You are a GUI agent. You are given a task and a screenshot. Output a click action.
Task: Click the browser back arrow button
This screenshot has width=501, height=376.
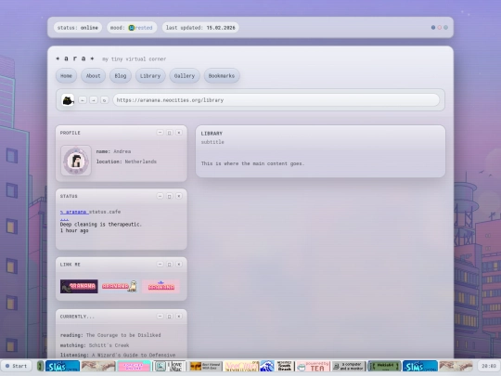click(x=83, y=100)
